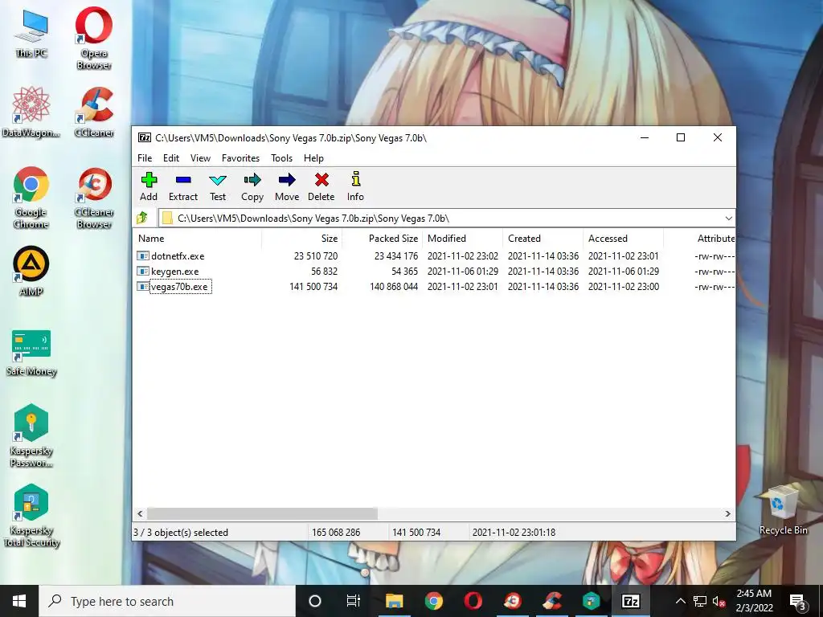Launch Kaspersky Password Manager shortcut
Viewport: 823px width, 617px height.
(31, 435)
